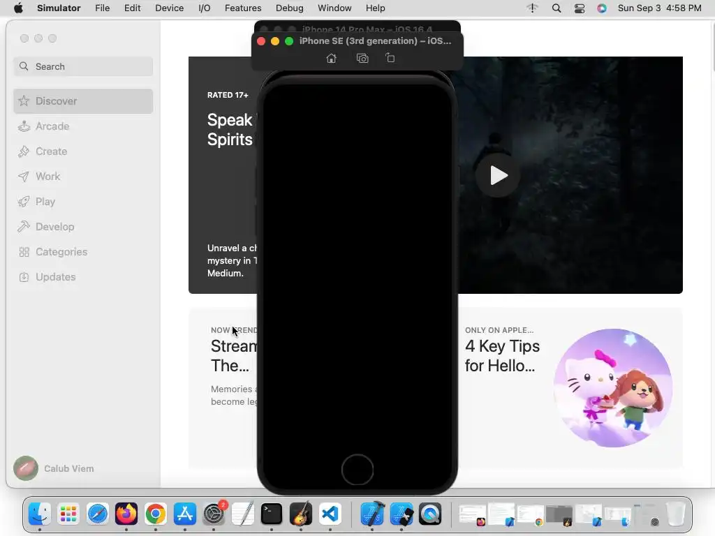Screen dimensions: 715x536
Task: Open the Arcade section
Action: coord(83,126)
